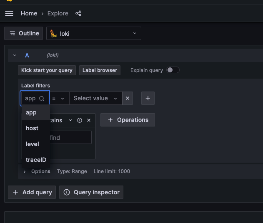Click Kick start your query
Image resolution: width=263 pixels, height=223 pixels.
[x=47, y=70]
